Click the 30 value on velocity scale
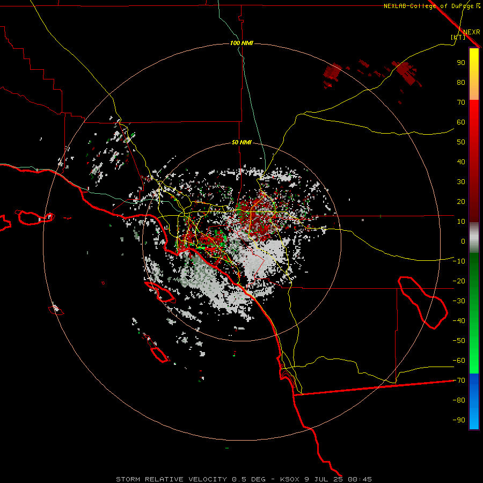This screenshot has height=483, width=483. pos(461,182)
